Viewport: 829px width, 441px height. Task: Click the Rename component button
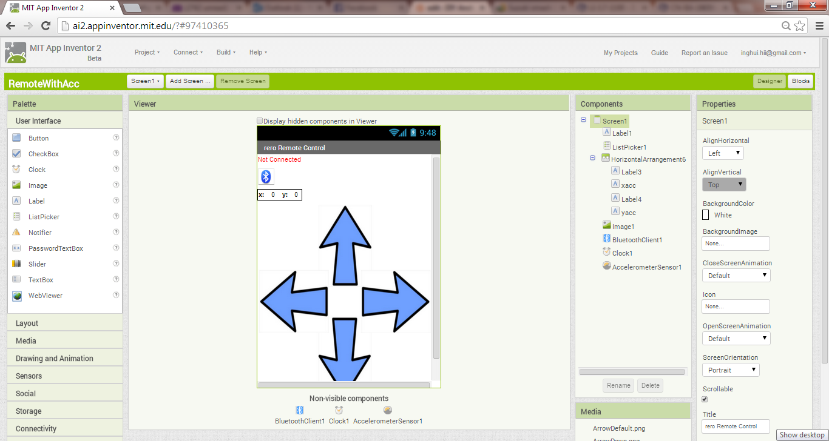coord(618,385)
